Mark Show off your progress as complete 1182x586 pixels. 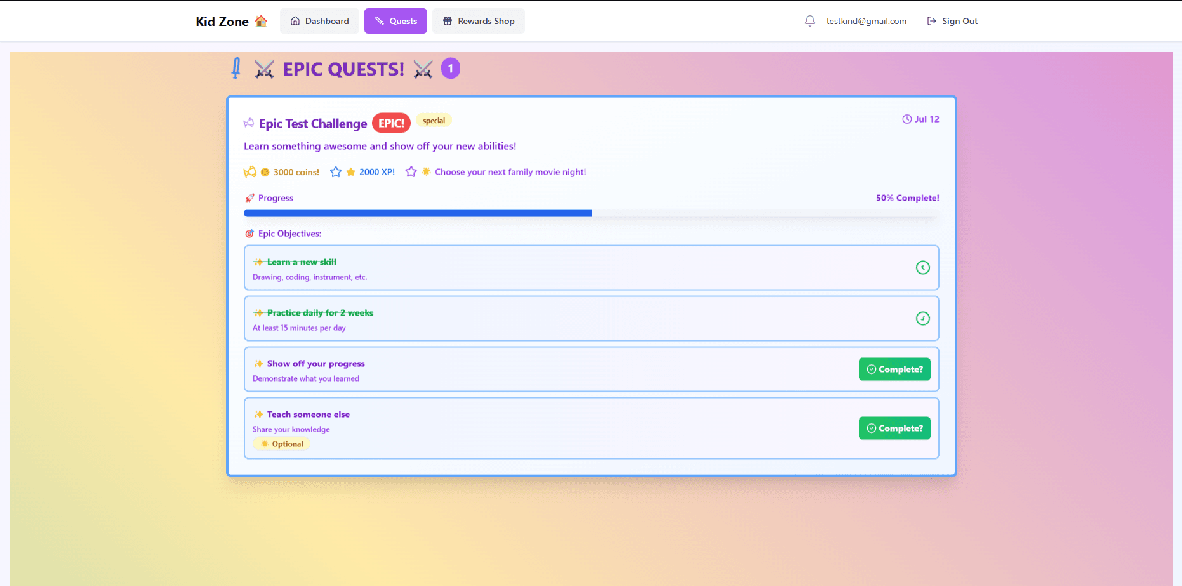894,369
